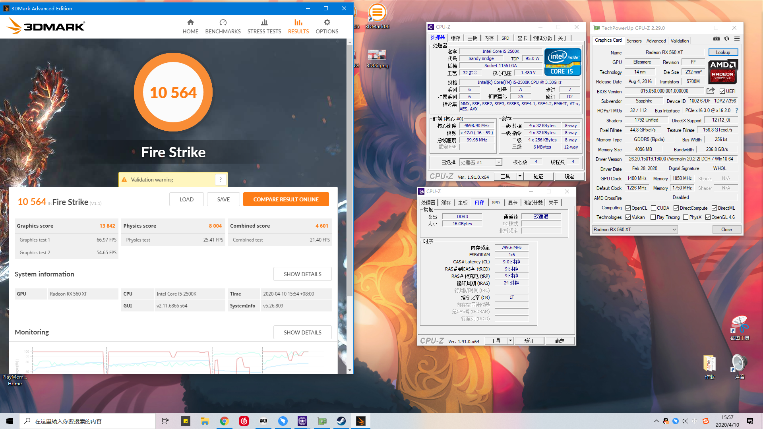
Task: Click the Bus Interface question mark in GPU-Z
Action: pyautogui.click(x=737, y=110)
